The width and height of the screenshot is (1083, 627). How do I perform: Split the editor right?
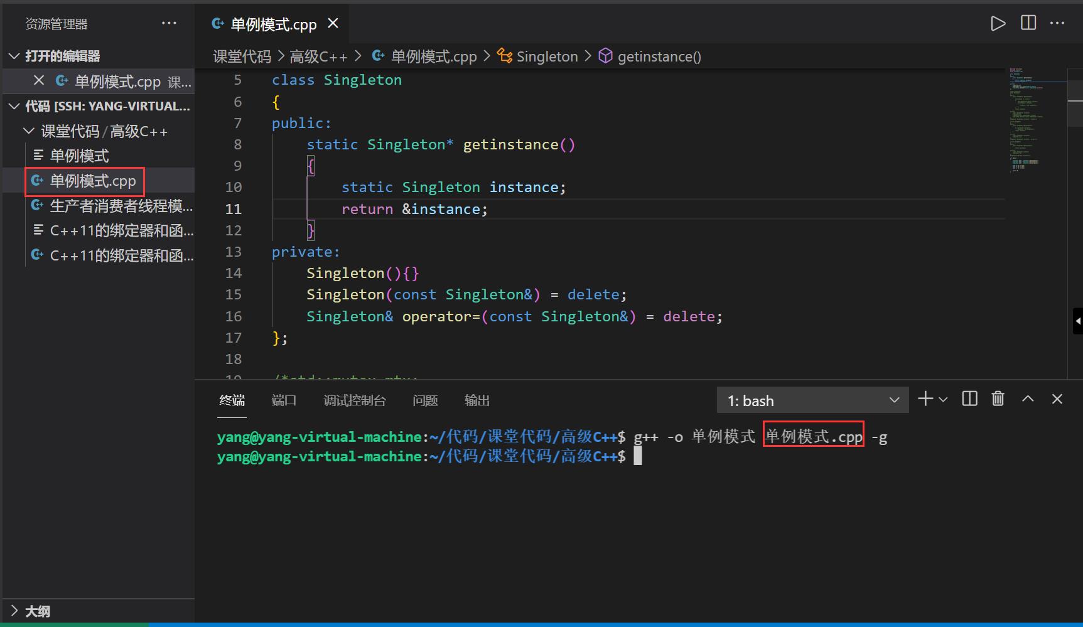coord(1028,23)
